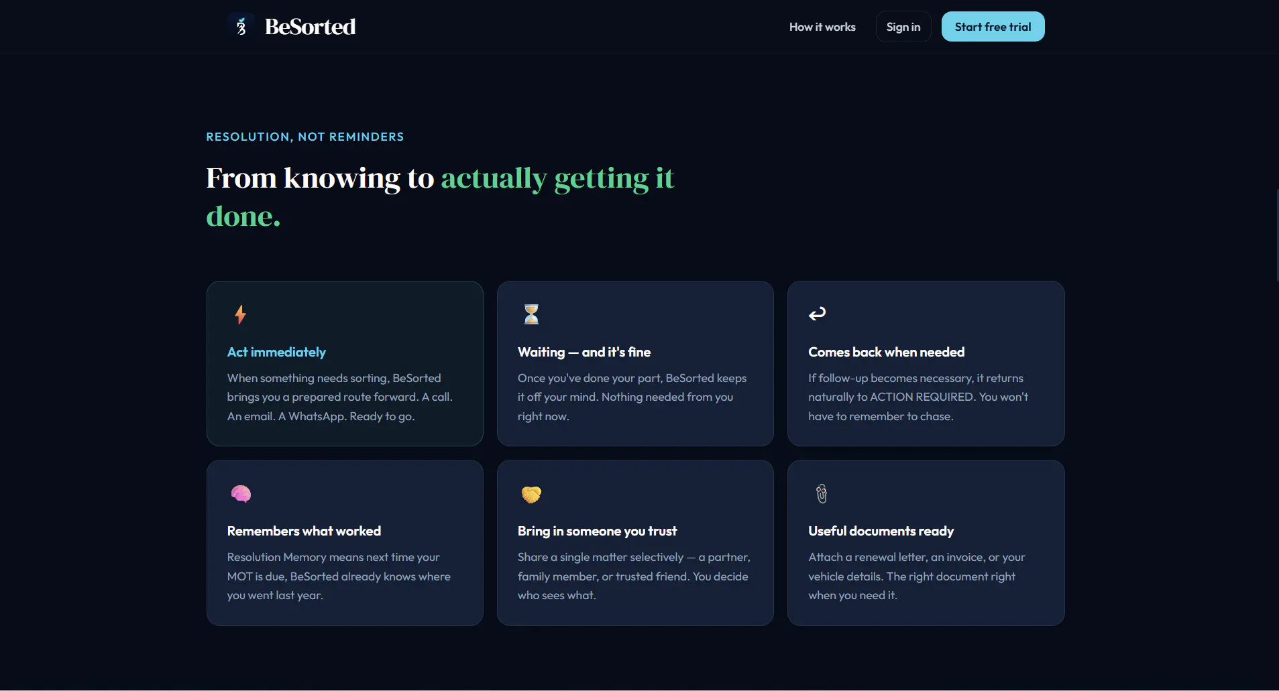
Task: Click the paperclip icon
Action: click(822, 494)
